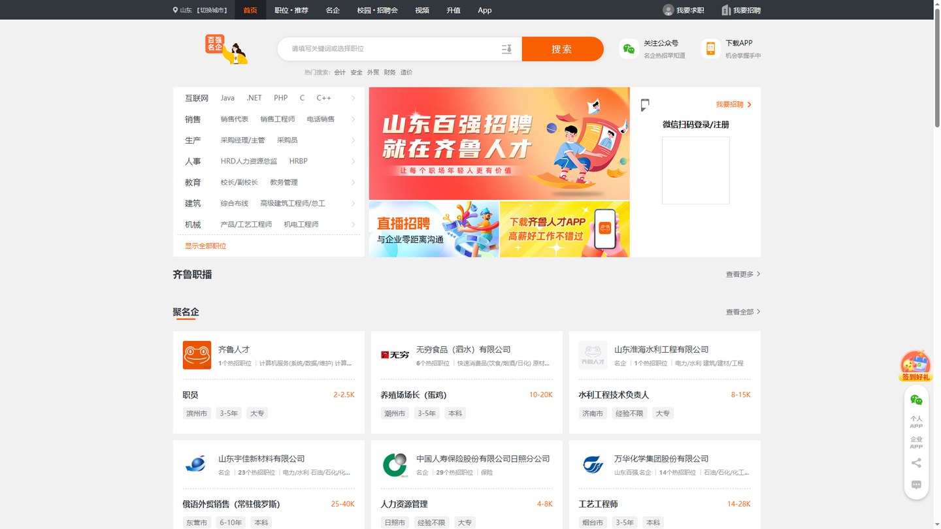Open the 水利工程技术负责人 job title
Viewport: 941px width, 529px height.
[614, 395]
